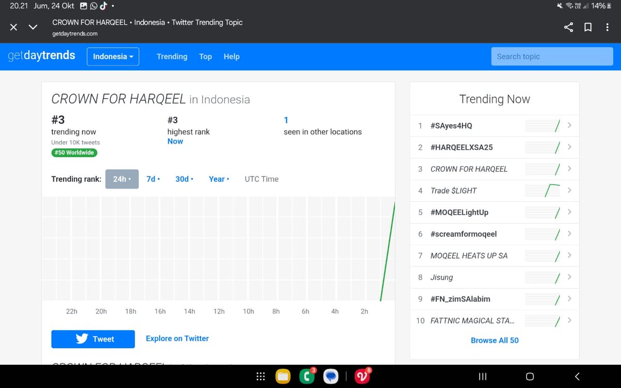This screenshot has width=621, height=388.
Task: Click the Trade $LIGHT trend sparkline
Action: pyautogui.click(x=543, y=191)
